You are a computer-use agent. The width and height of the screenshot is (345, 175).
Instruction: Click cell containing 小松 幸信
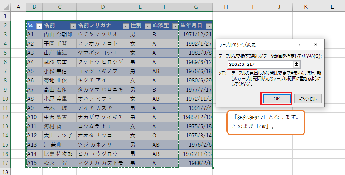(59, 71)
